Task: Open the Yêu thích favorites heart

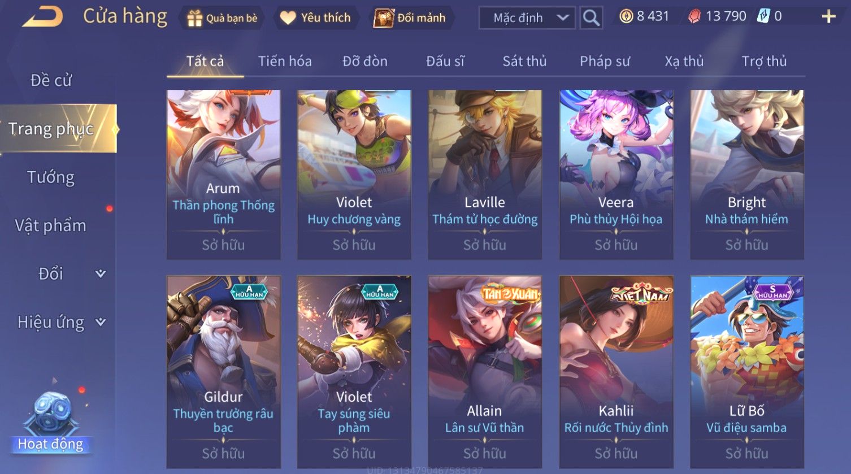Action: click(x=315, y=18)
